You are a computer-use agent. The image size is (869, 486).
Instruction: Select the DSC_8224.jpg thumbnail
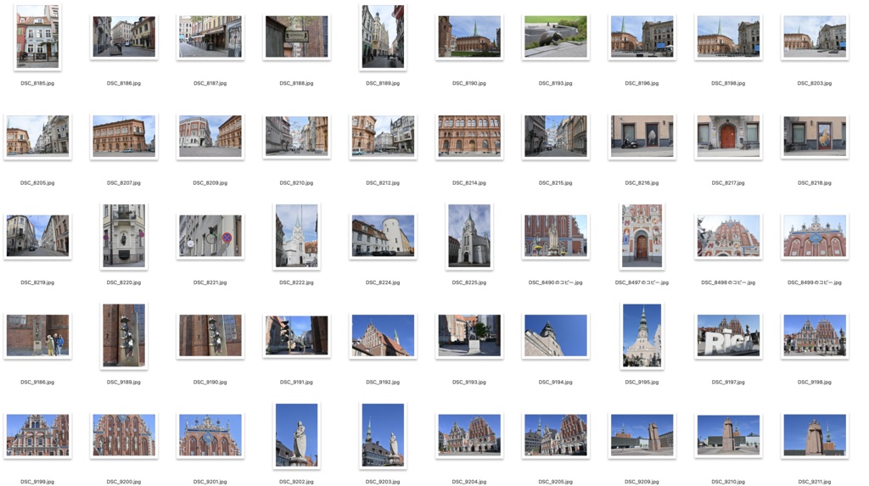point(383,236)
